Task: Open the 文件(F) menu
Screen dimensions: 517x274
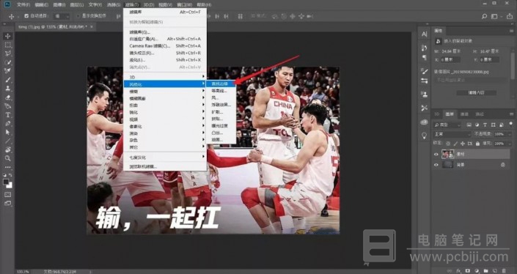Action: coord(23,5)
